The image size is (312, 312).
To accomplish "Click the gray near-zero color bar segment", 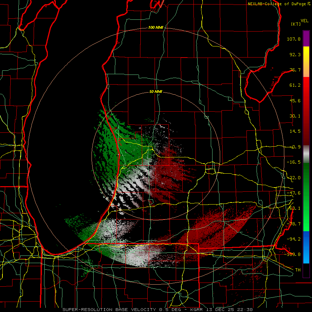I will (306, 154).
